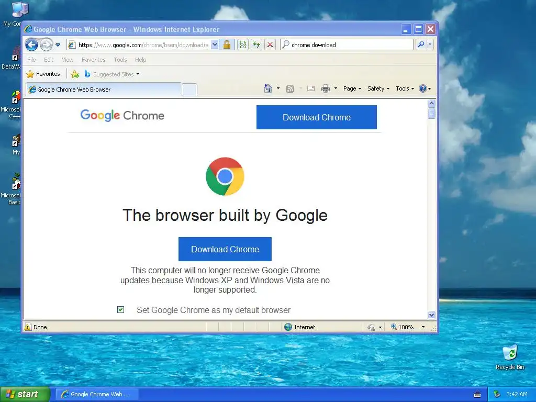Open the Help question mark icon menu
Screen dimensions: 536x402
click(x=425, y=88)
